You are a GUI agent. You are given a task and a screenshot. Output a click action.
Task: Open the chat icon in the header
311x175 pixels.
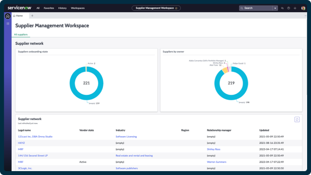pyautogui.click(x=282, y=8)
